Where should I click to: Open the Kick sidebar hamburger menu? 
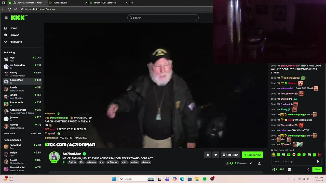click(6, 18)
